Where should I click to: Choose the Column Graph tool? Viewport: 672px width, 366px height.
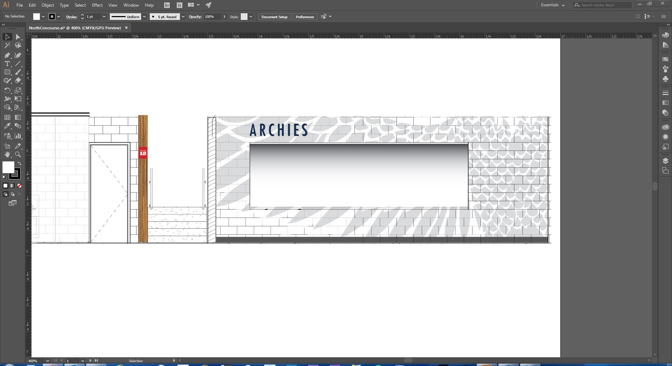point(18,136)
